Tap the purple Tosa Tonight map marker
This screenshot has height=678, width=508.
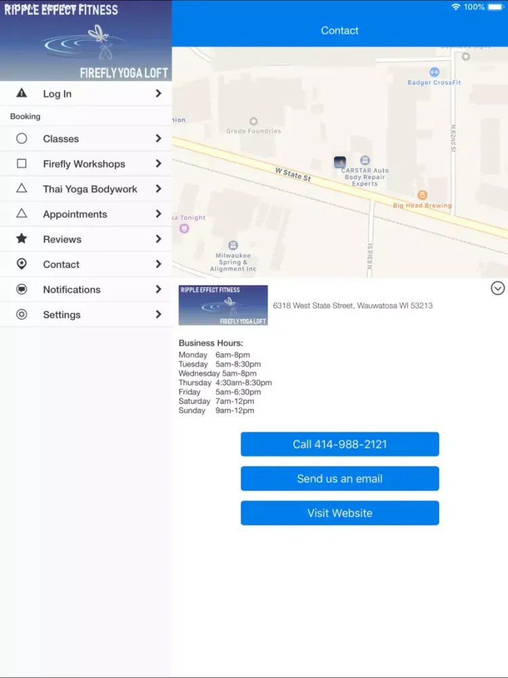pyautogui.click(x=184, y=228)
